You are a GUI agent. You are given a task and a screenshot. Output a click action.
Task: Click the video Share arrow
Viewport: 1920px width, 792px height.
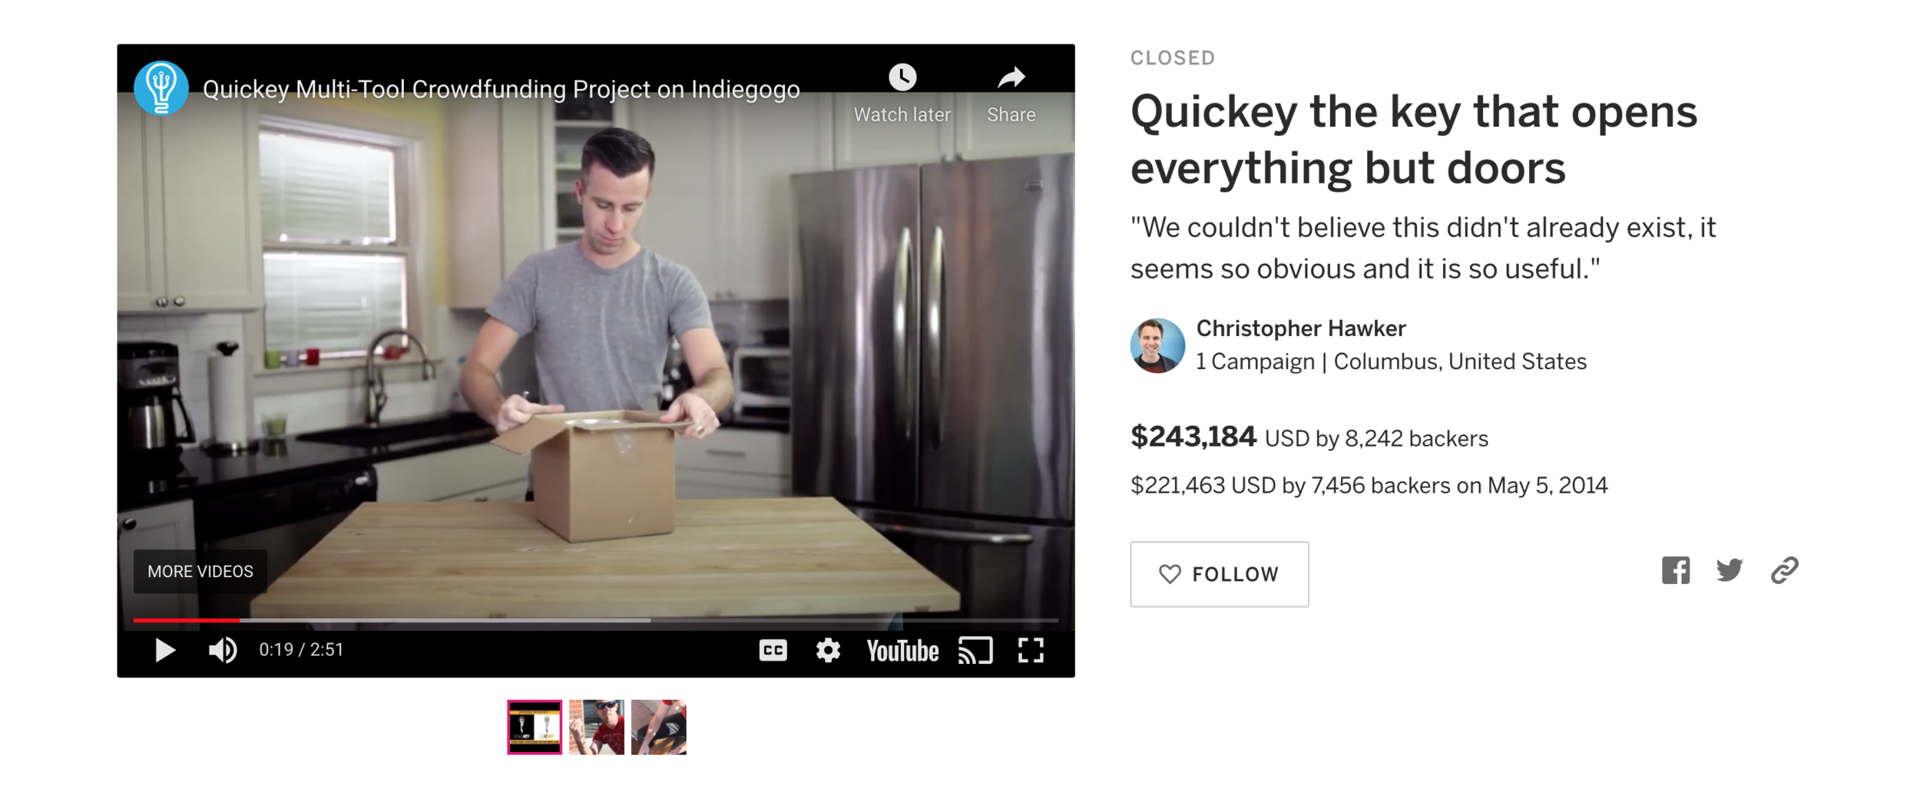1011,94
